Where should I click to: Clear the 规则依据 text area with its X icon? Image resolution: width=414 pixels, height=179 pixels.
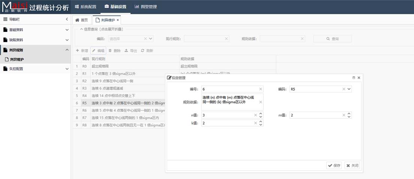click(260, 102)
